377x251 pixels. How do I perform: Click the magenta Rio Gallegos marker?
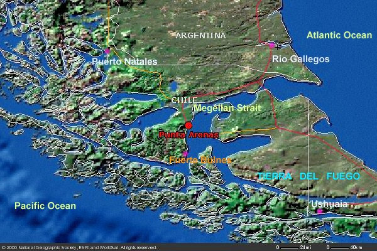[x=272, y=45]
